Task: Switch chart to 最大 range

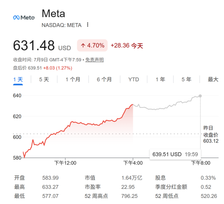Action: pos(213,79)
